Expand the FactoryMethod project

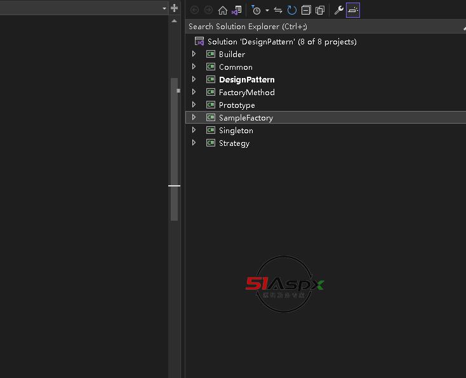[x=194, y=92]
